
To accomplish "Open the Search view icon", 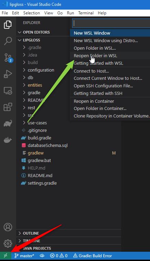I will click(x=8, y=41).
